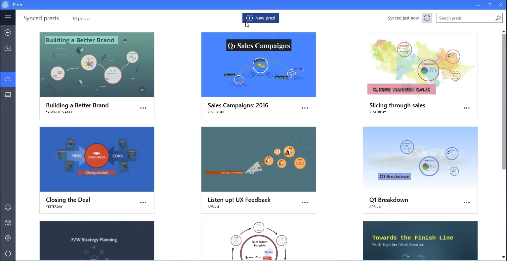Image resolution: width=507 pixels, height=261 pixels.
Task: Click the plus icon in the left sidebar
Action: [8, 32]
